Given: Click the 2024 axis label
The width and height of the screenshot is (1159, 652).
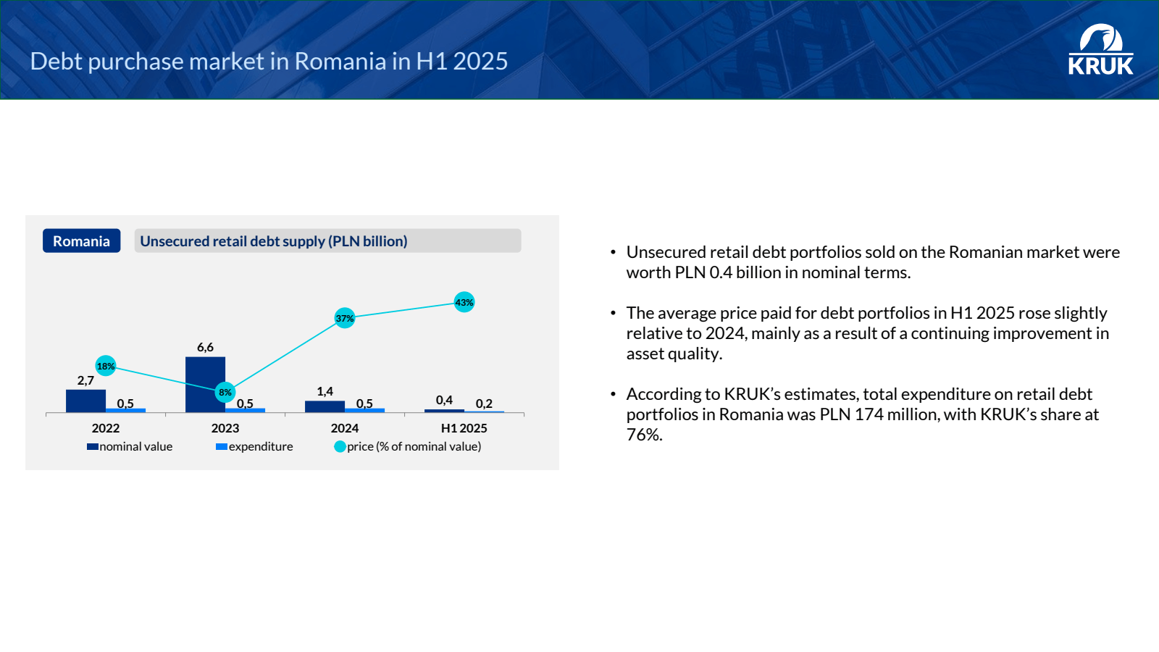Looking at the screenshot, I should (x=345, y=428).
